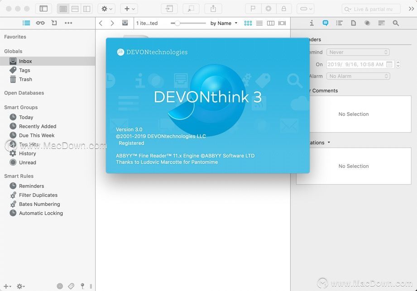Click the date stepper arrows
The image size is (417, 291).
pyautogui.click(x=398, y=64)
